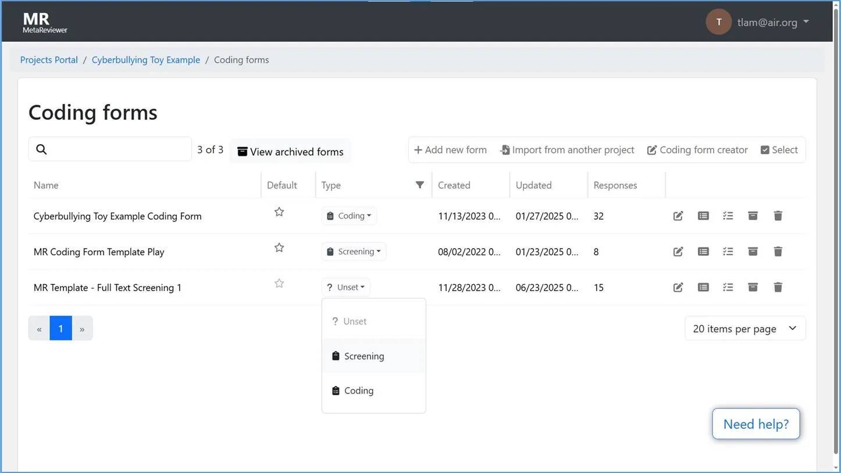The height and width of the screenshot is (473, 841).
Task: Click name text MR Template - Full Text Screening 1
Action: coord(108,288)
